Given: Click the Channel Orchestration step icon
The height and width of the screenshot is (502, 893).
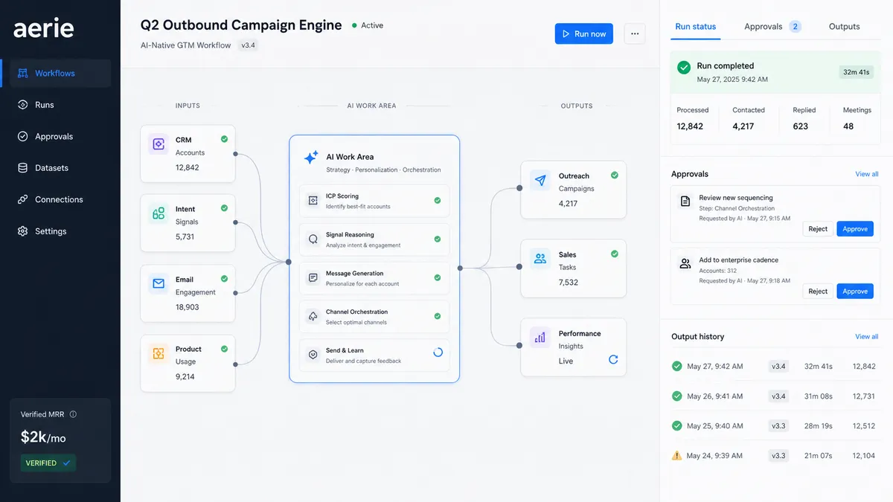Looking at the screenshot, I should (313, 316).
